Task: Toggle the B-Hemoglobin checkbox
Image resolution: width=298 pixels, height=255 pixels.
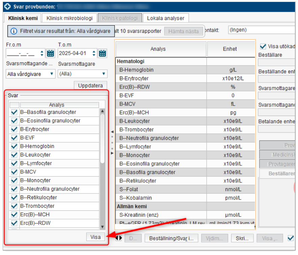Action: click(14, 146)
